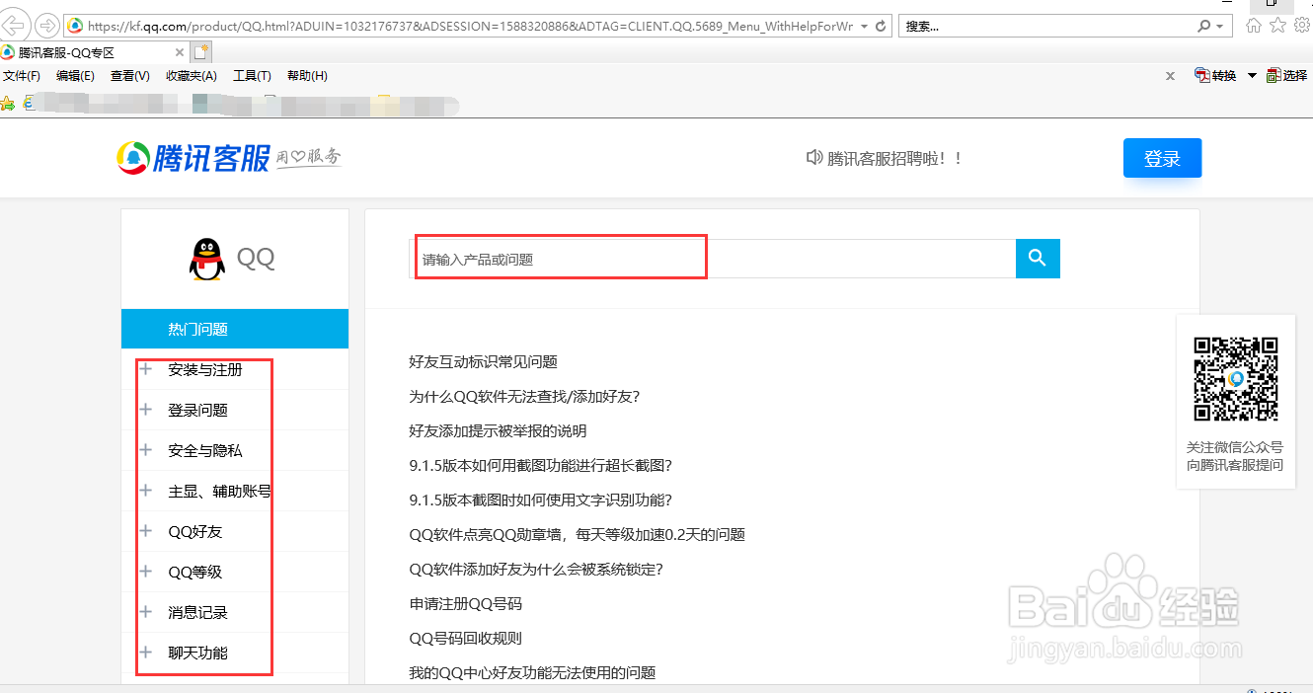Open address bar history dropdown arrow

pos(865,26)
